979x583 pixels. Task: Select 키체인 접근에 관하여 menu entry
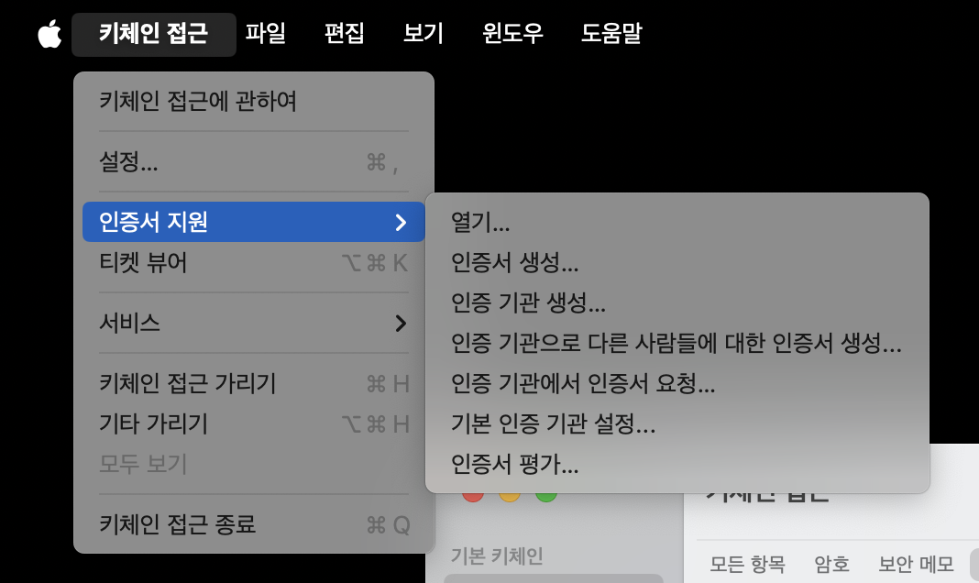point(254,101)
